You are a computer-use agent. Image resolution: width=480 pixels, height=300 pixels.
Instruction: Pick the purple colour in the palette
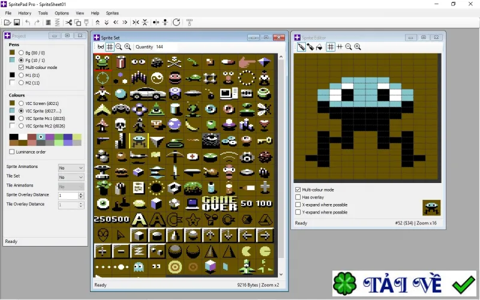50,137
